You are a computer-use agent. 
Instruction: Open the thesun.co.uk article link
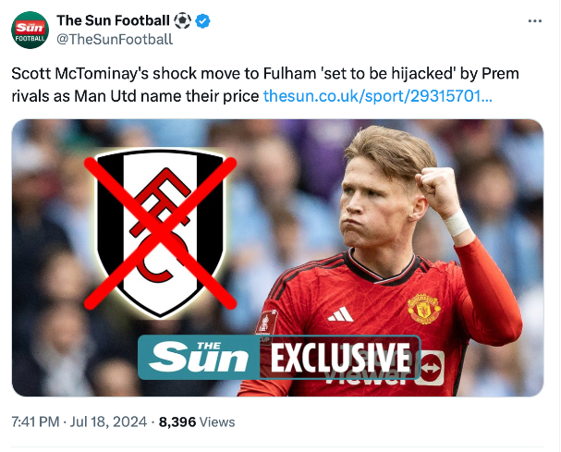point(377,96)
